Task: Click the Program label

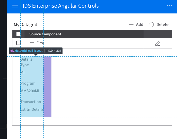Action: click(x=28, y=83)
